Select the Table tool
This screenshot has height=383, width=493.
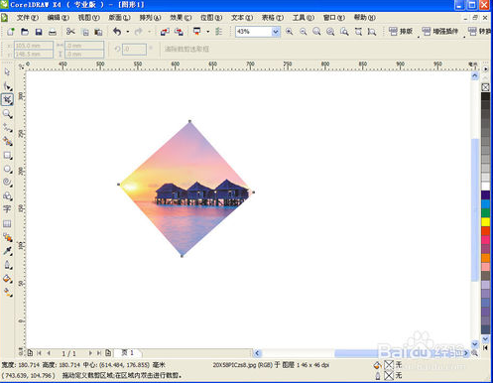point(7,223)
